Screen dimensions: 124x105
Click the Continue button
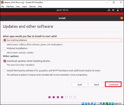tap(113, 85)
